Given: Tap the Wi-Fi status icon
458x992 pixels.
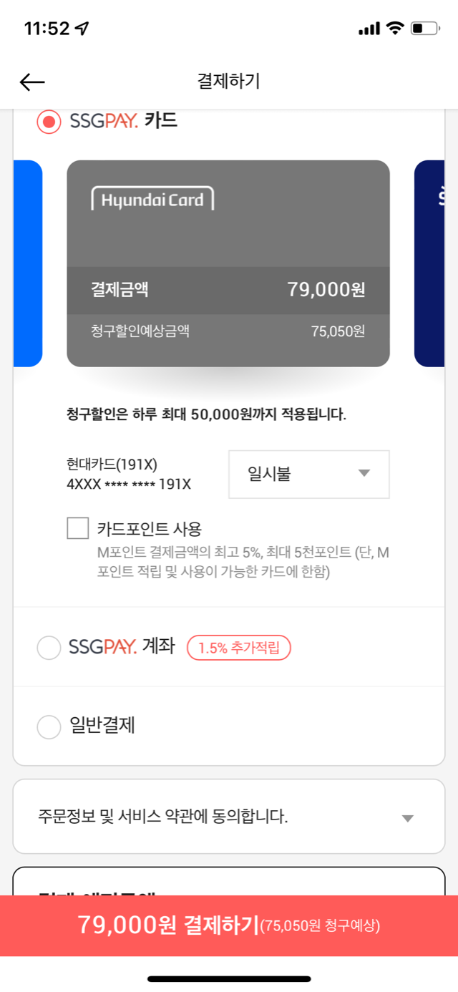Looking at the screenshot, I should [x=394, y=29].
